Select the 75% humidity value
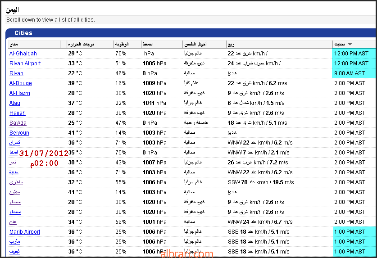Image resolution: width=377 pixels, height=258 pixels. (122, 153)
